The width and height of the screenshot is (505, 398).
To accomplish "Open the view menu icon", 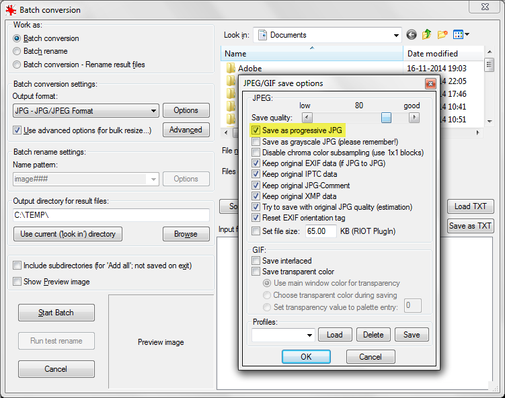I will [x=461, y=35].
